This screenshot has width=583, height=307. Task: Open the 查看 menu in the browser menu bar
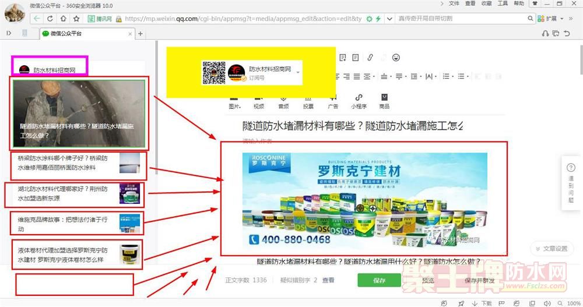coord(470,3)
